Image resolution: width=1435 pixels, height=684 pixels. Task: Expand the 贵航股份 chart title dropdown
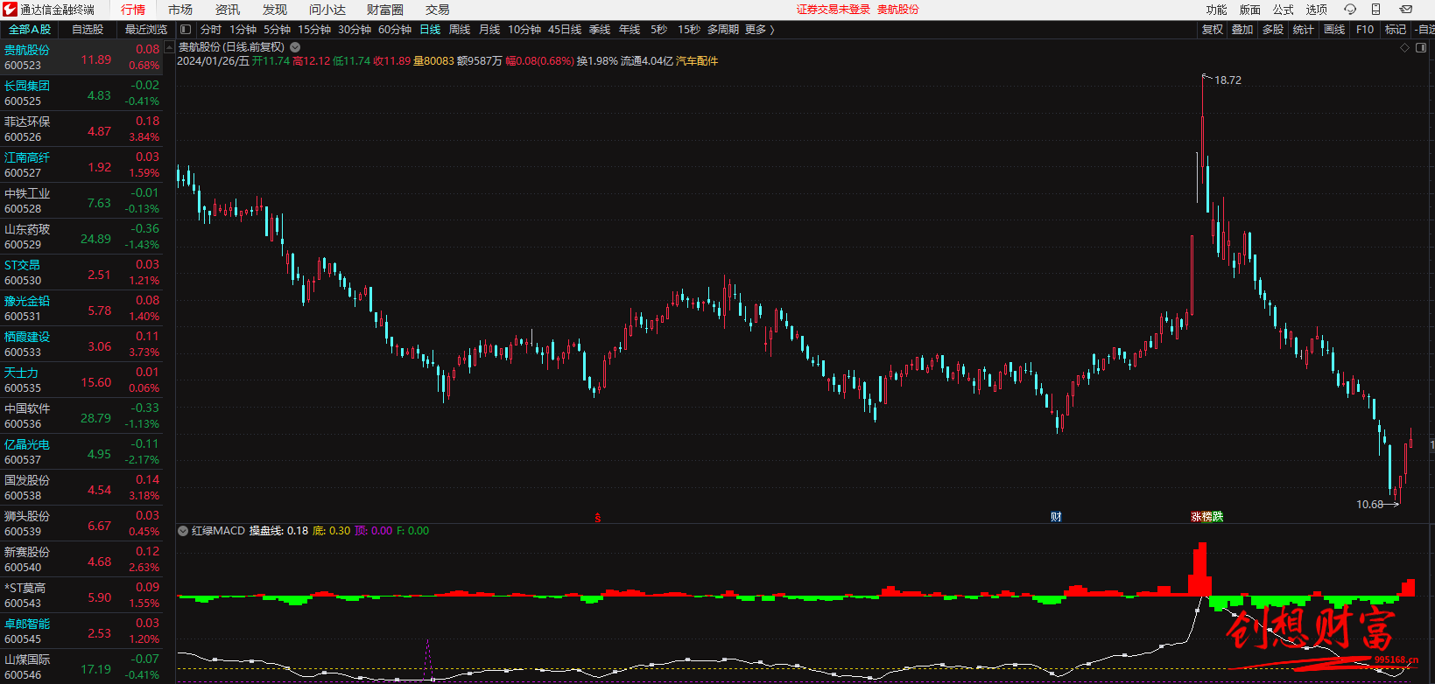point(295,47)
